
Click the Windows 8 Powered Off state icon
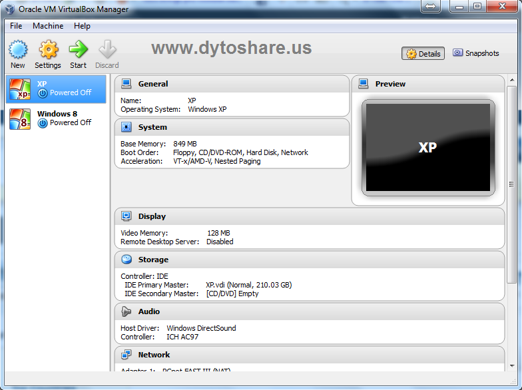43,123
